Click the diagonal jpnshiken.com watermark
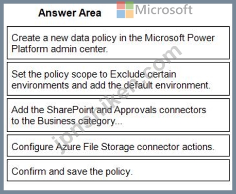Screen dimensions: 236x194 117,99
